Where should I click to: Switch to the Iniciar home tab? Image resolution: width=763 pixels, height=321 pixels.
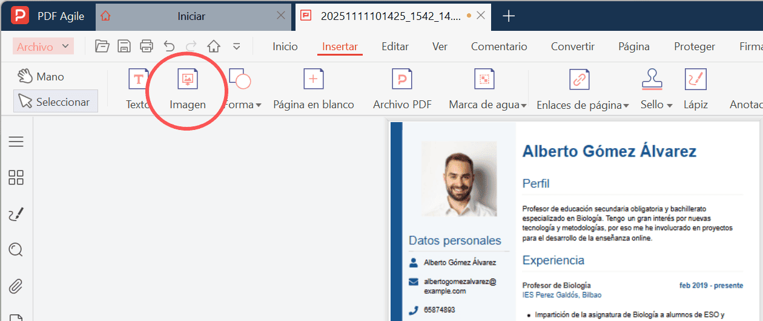pos(191,16)
